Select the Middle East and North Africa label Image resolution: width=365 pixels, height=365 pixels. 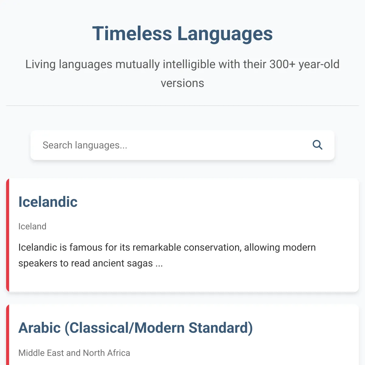[74, 353]
